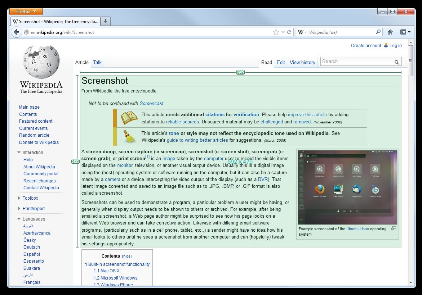This screenshot has width=422, height=295.
Task: Open a new tab with the plus button
Action: click(x=105, y=21)
